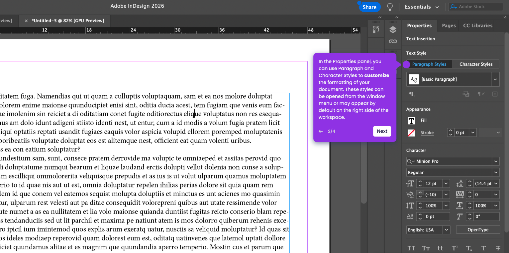509x253 pixels.
Task: Open the Essentials workspace dropdown
Action: pos(422,7)
